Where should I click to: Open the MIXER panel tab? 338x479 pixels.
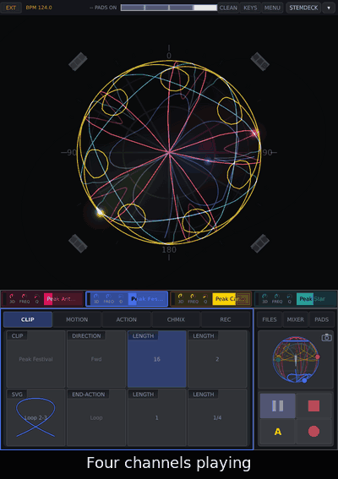click(x=296, y=319)
